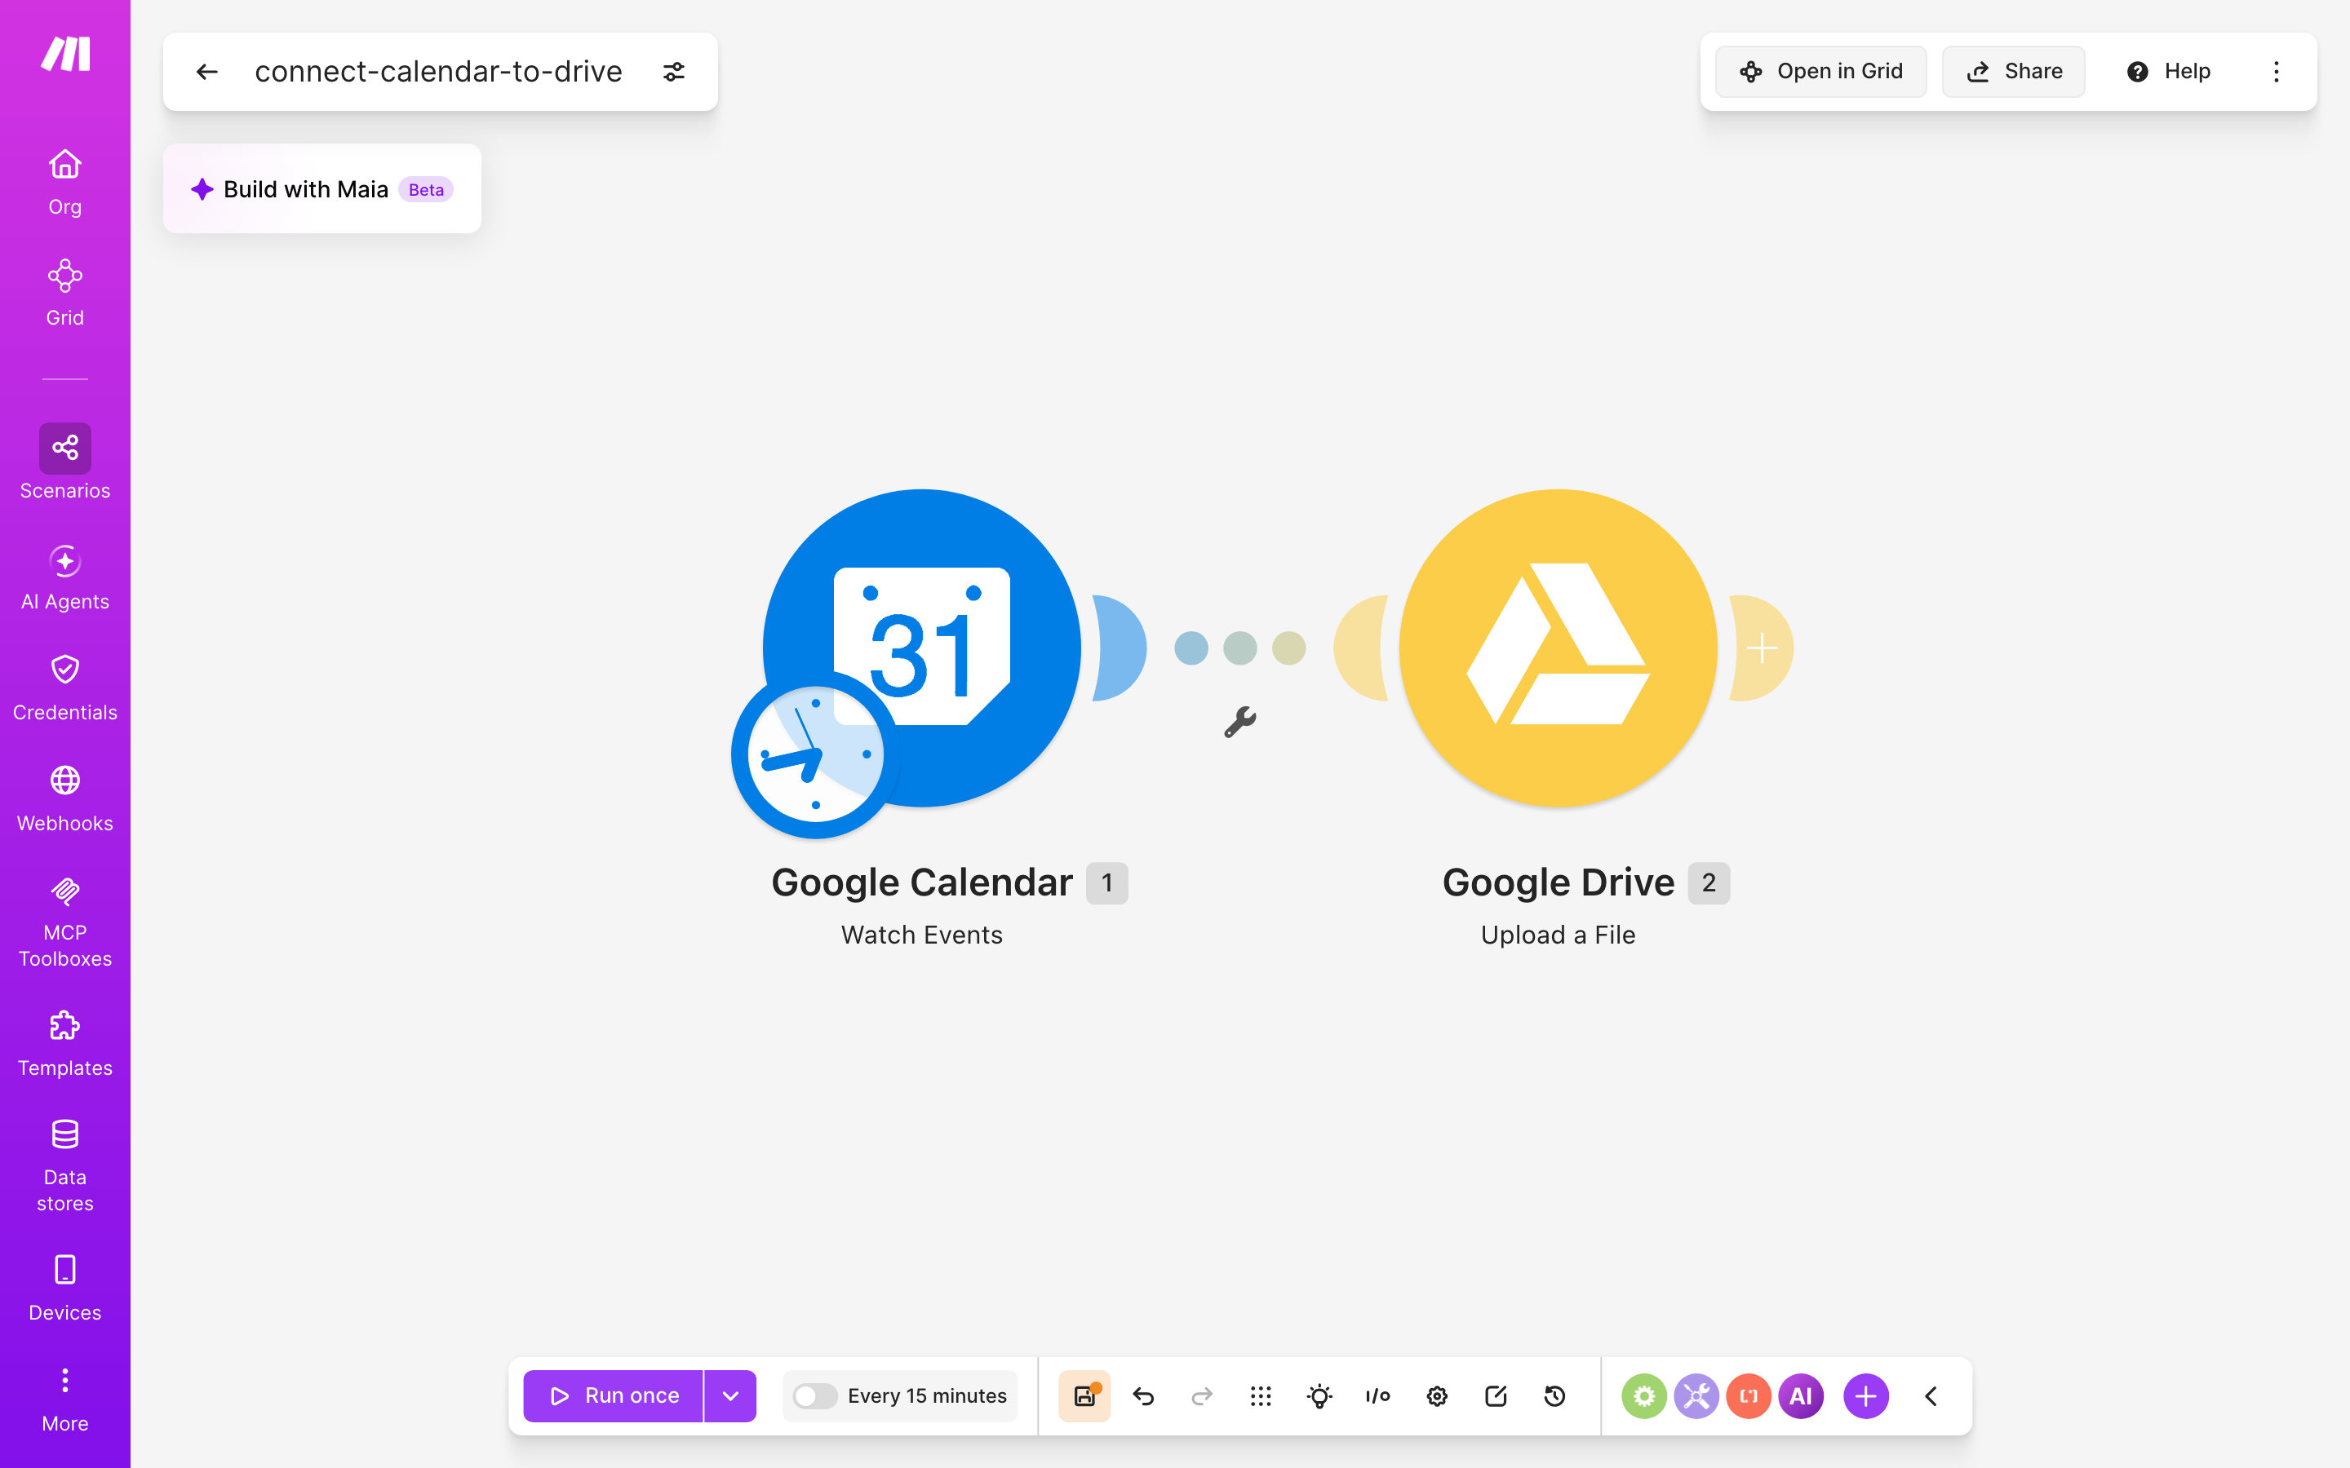Click the dotted connection between the modules
The image size is (2350, 1468).
[1240, 648]
